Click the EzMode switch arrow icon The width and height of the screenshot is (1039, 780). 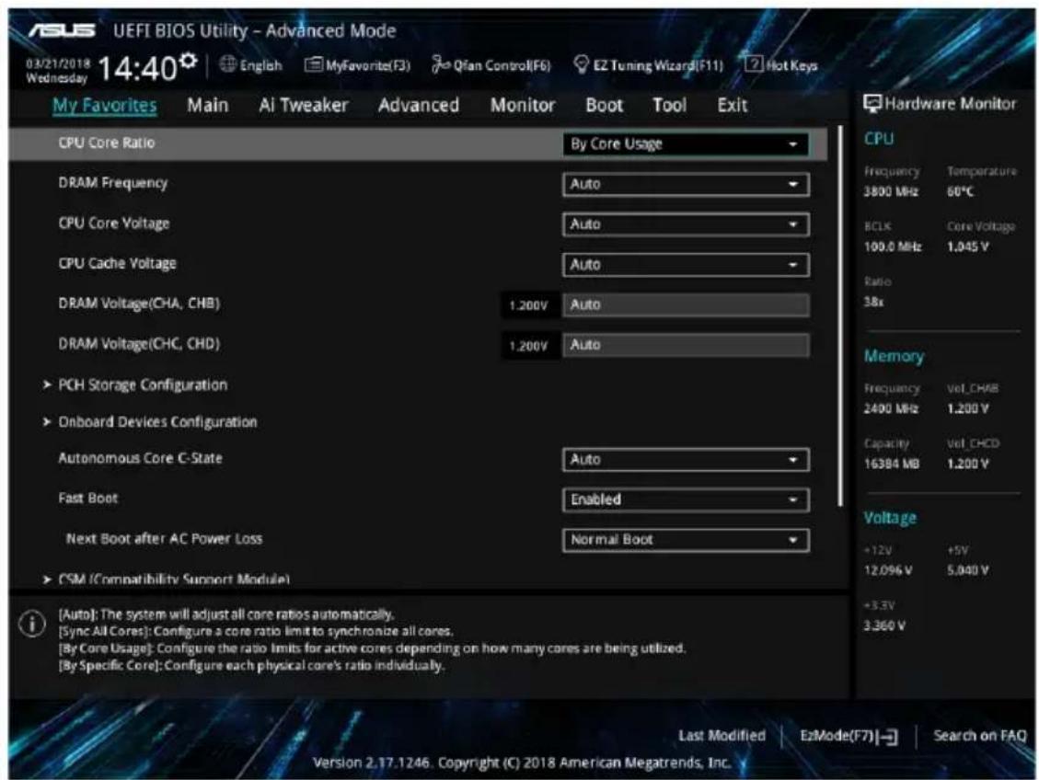(888, 736)
